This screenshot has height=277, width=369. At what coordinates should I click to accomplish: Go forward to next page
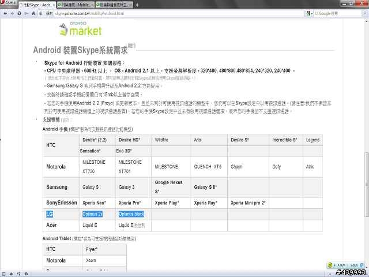(x=12, y=13)
